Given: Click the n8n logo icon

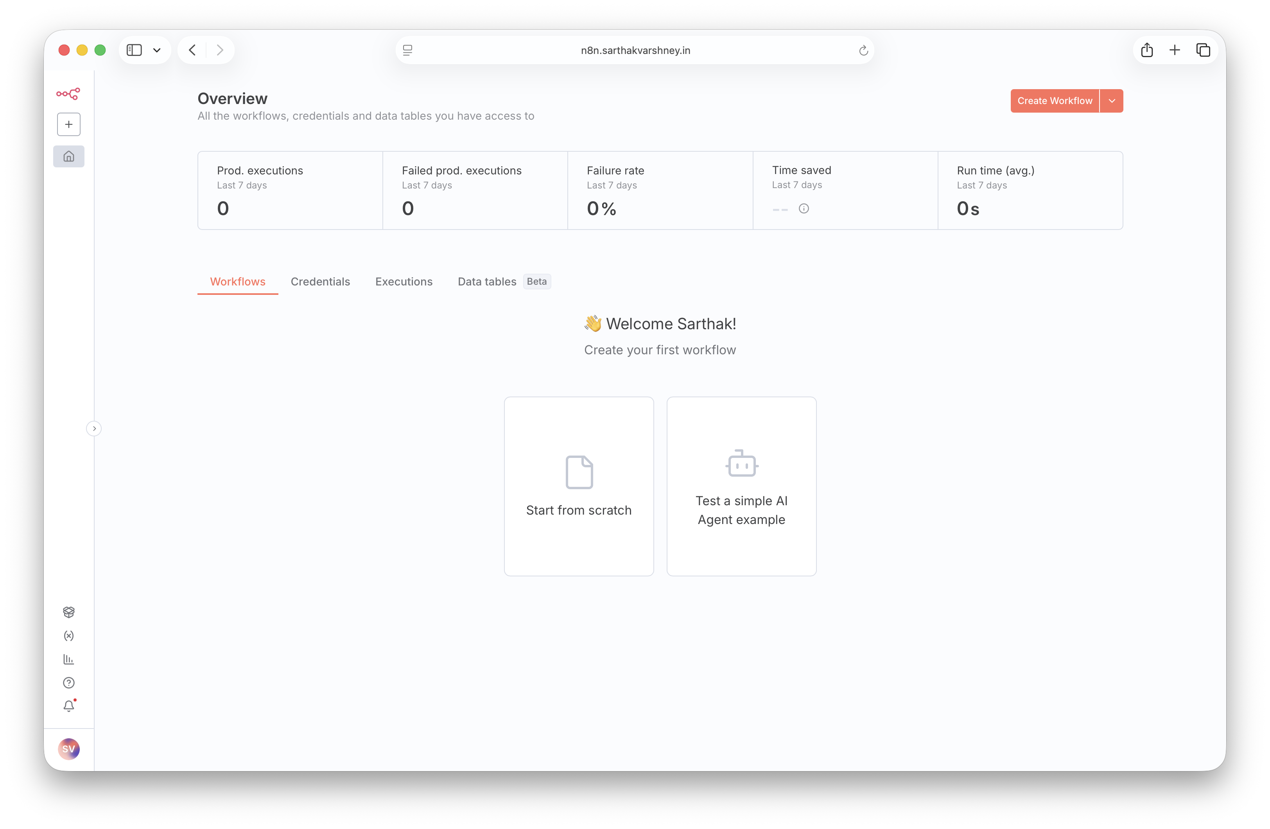Looking at the screenshot, I should (x=68, y=94).
